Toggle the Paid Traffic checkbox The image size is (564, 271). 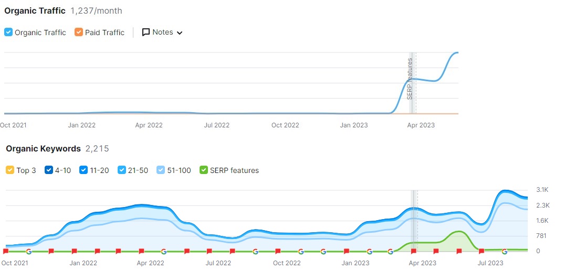tap(79, 32)
